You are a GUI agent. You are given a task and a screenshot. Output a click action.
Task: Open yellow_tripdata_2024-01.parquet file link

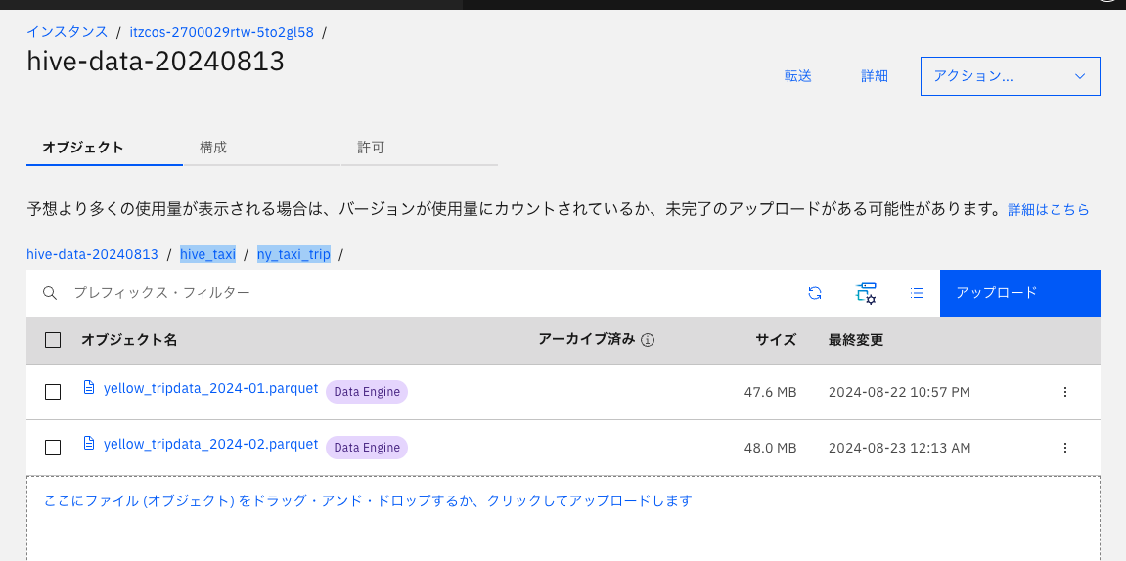[210, 388]
